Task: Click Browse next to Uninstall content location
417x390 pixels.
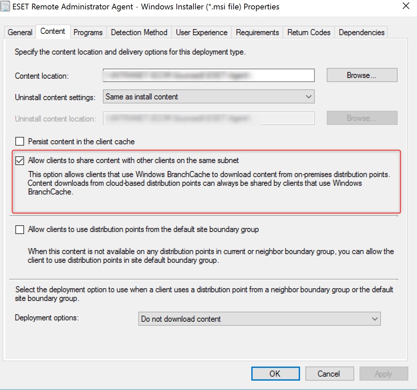Action: pyautogui.click(x=362, y=118)
